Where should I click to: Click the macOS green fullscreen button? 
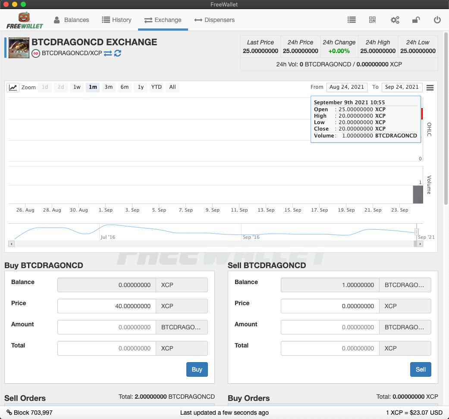click(23, 4)
